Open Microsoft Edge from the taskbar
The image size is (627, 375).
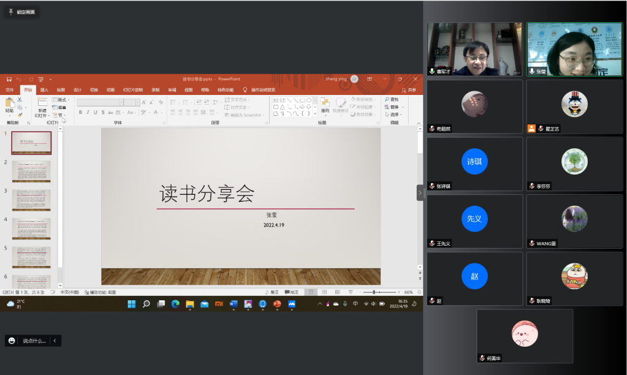[x=175, y=304]
